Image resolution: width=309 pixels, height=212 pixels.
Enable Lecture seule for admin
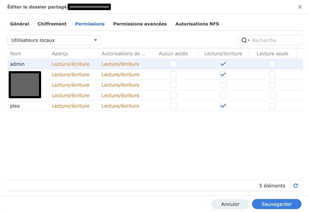272,64
